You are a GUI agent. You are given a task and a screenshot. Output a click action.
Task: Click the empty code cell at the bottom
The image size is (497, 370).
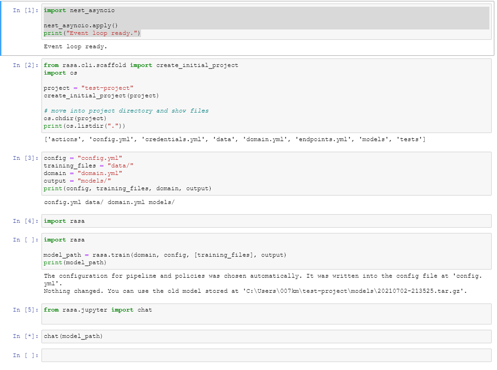point(266,355)
